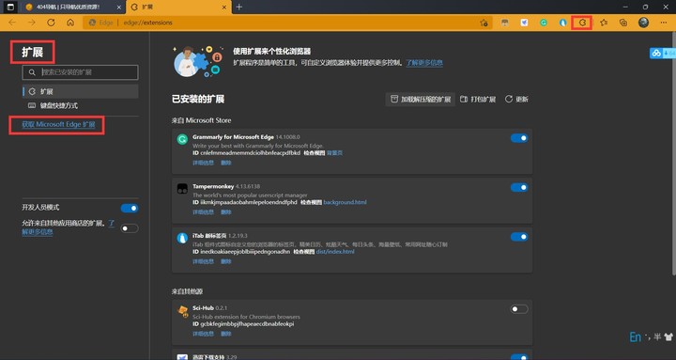
Task: Enable 允许来自其他应用商店的扩展 switch
Action: tap(130, 227)
